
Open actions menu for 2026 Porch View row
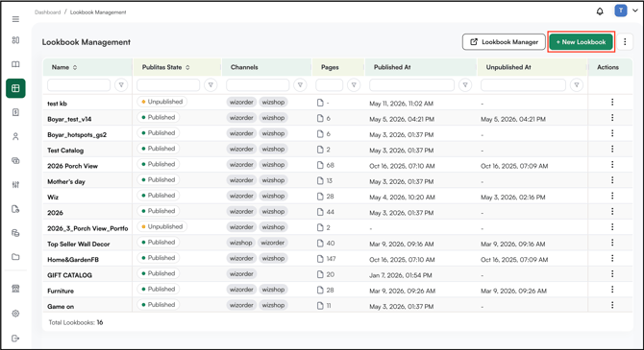[612, 164]
